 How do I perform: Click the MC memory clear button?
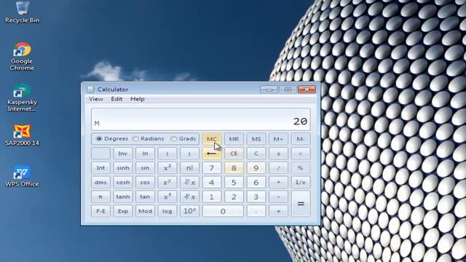(212, 139)
